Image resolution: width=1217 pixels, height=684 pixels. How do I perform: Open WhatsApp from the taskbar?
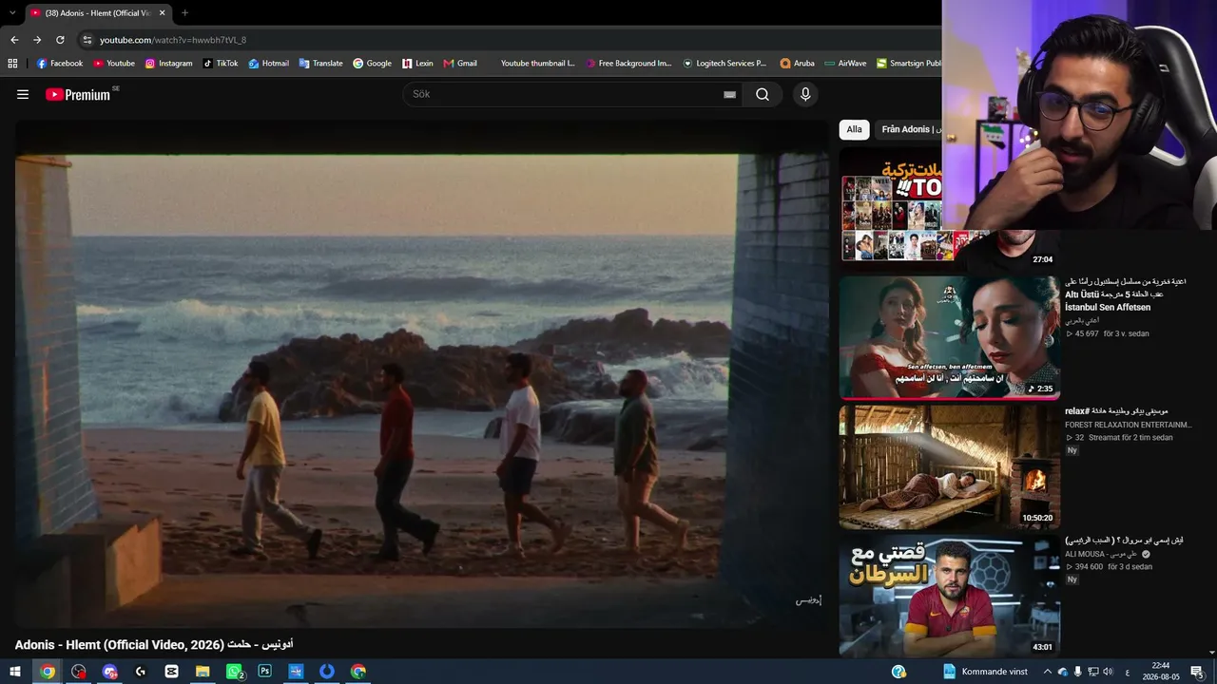coord(235,672)
